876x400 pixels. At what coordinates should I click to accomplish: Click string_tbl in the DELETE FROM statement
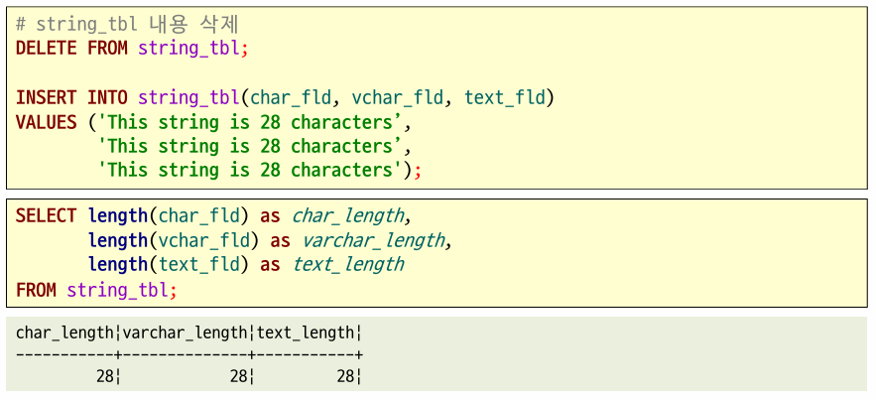[188, 49]
